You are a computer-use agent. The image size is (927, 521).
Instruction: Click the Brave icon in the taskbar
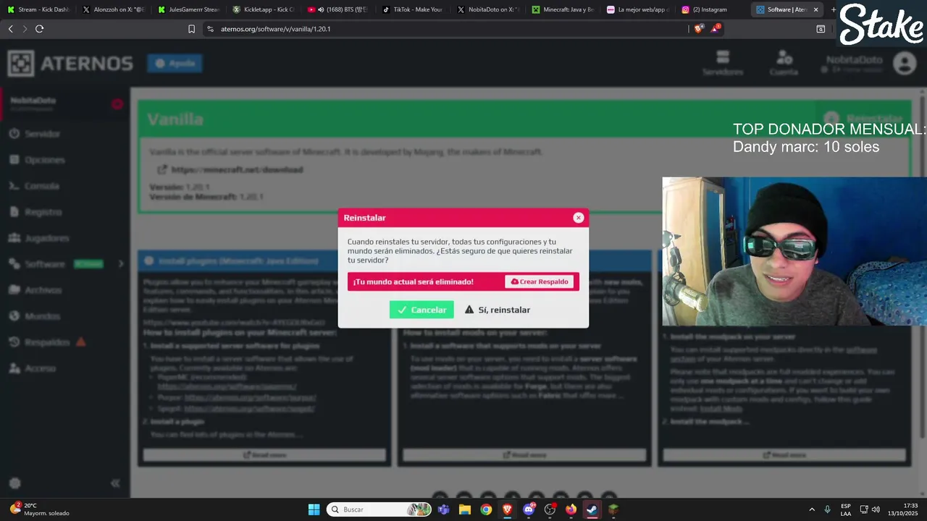(507, 509)
